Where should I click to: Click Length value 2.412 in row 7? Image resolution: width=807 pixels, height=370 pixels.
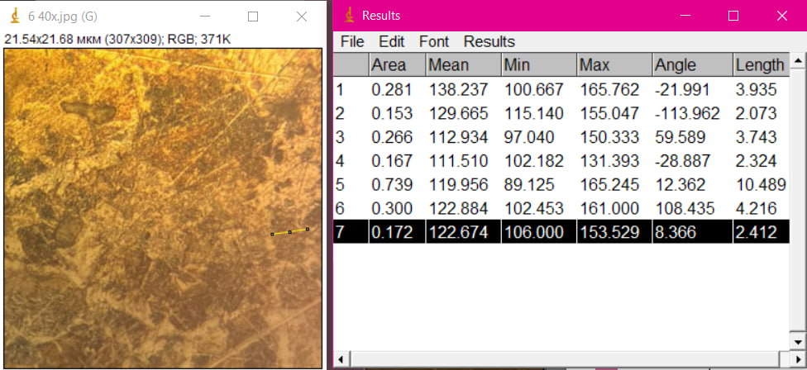(x=756, y=232)
